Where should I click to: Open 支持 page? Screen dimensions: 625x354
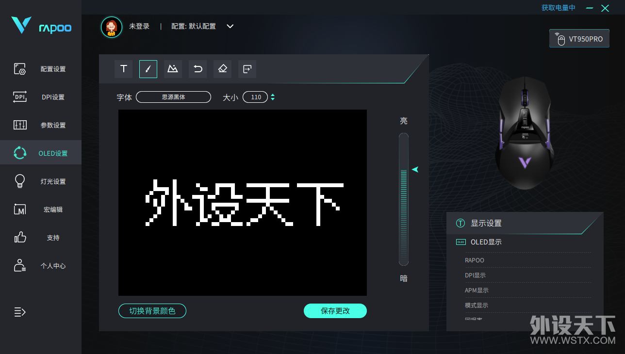[53, 238]
